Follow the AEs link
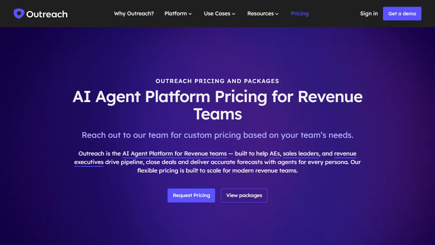This screenshot has height=245, width=435. coord(275,153)
